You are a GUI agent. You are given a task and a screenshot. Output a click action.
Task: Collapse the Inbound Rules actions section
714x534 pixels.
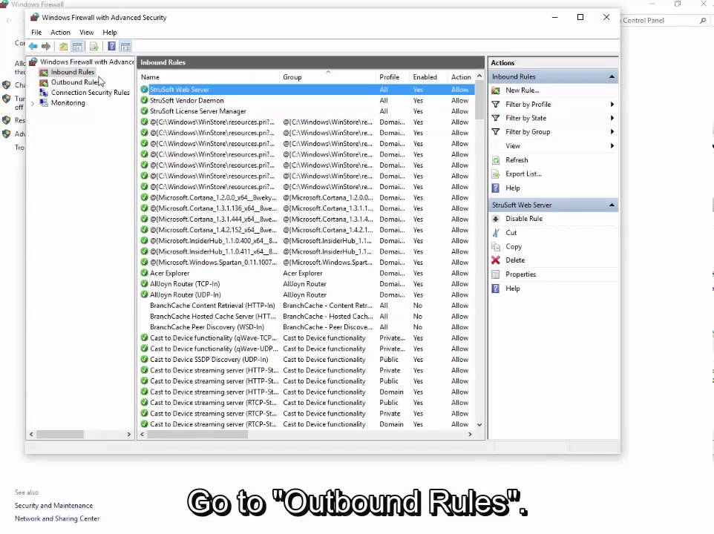[x=612, y=77]
